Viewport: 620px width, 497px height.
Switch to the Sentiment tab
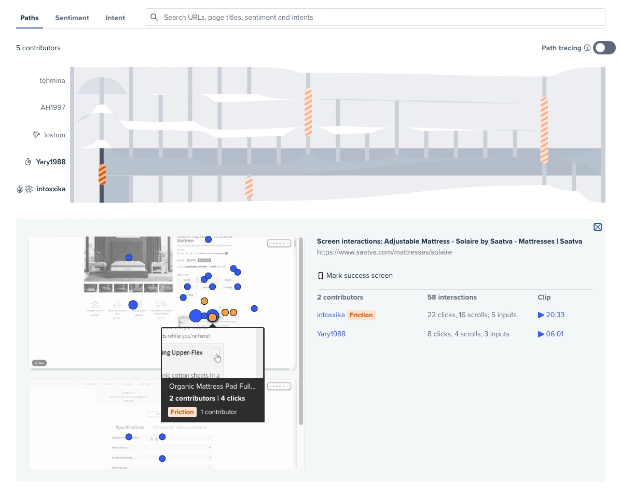click(x=72, y=18)
